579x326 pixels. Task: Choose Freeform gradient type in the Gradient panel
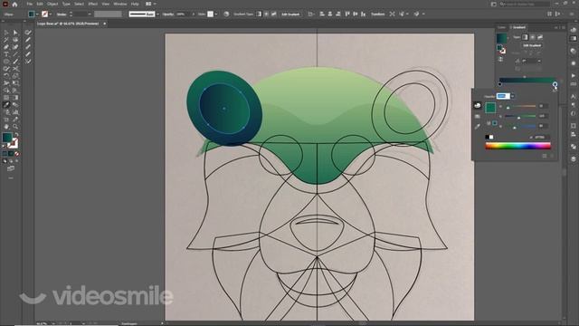click(540, 37)
